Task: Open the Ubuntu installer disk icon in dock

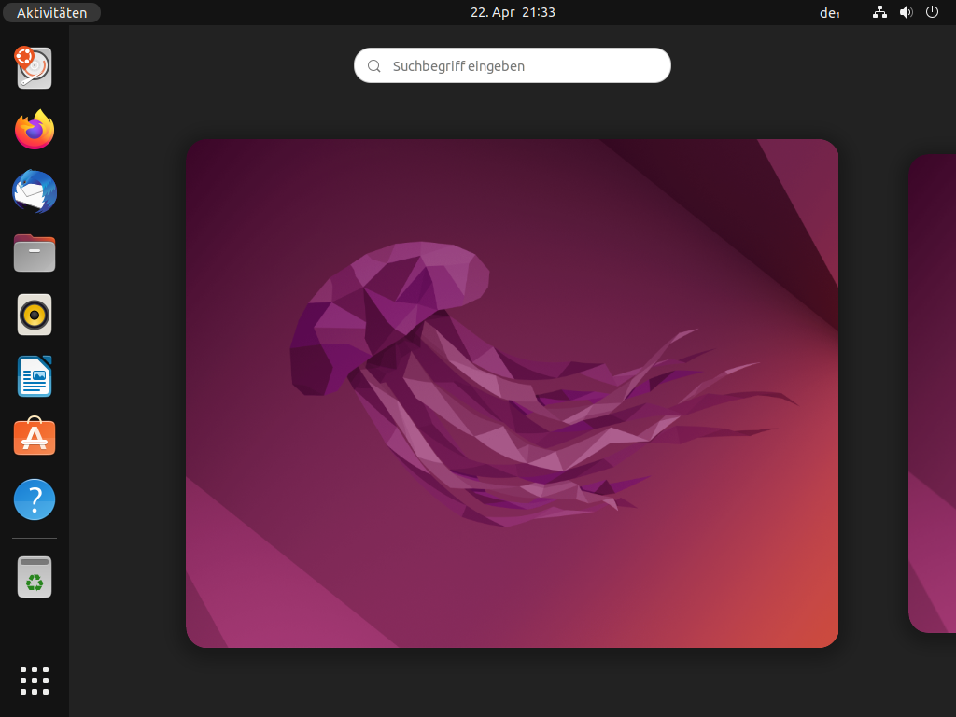Action: (35, 67)
